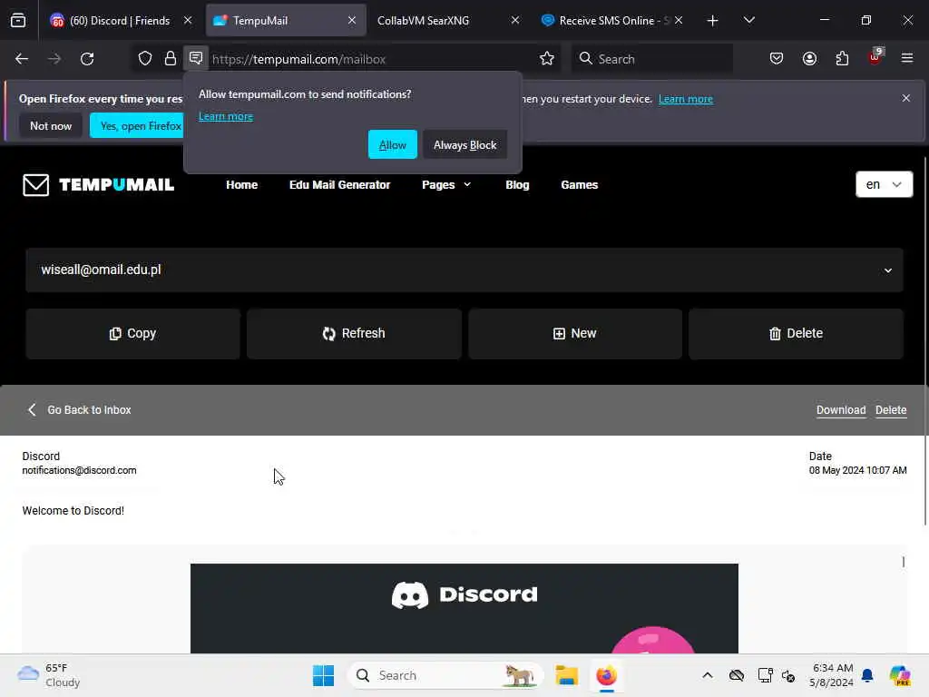The height and width of the screenshot is (697, 929).
Task: Show hidden system tray icons
Action: (x=708, y=675)
